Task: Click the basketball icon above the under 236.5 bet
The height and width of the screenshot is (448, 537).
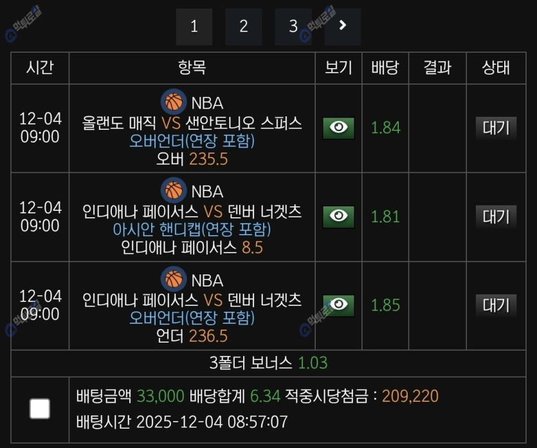Action: (x=173, y=280)
